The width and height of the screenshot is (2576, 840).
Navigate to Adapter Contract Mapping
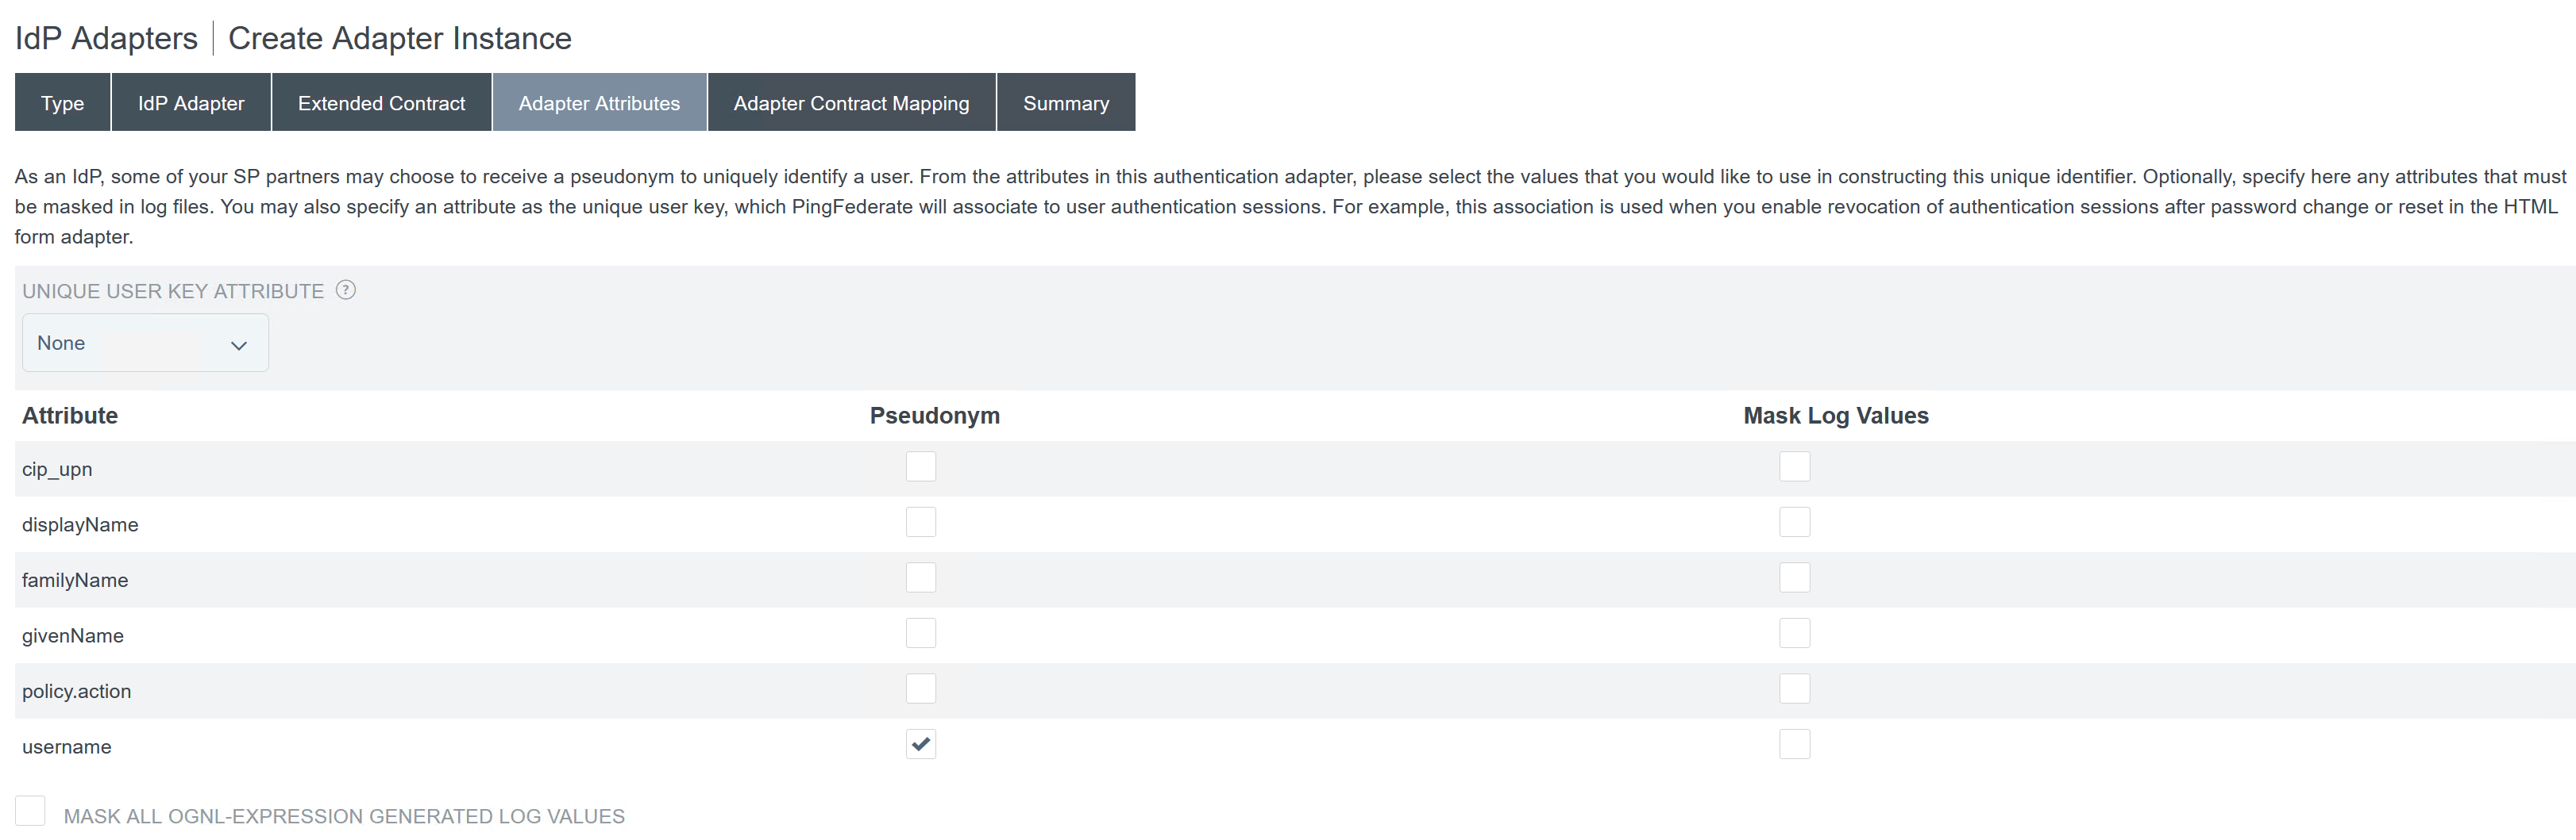tap(851, 102)
